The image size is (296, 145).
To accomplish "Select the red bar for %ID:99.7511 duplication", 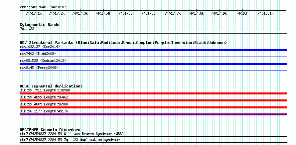I will coord(153,93).
